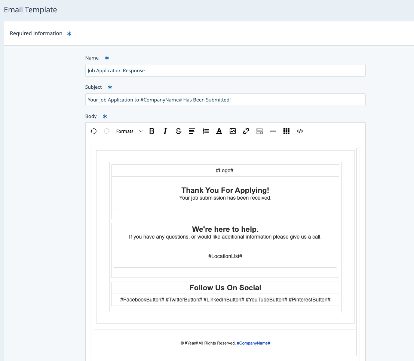Open the source code view

click(300, 131)
